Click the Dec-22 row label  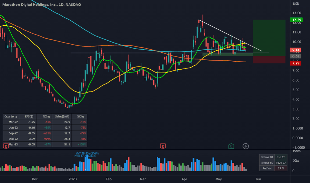[x=13, y=139]
